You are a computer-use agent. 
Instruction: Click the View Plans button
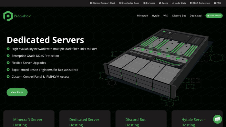[x=17, y=92]
